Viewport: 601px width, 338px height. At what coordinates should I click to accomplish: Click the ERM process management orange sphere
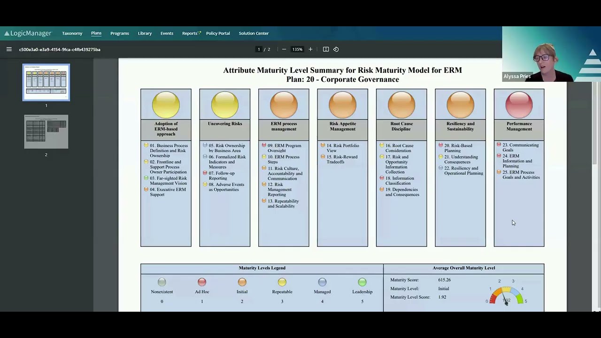[x=284, y=104]
